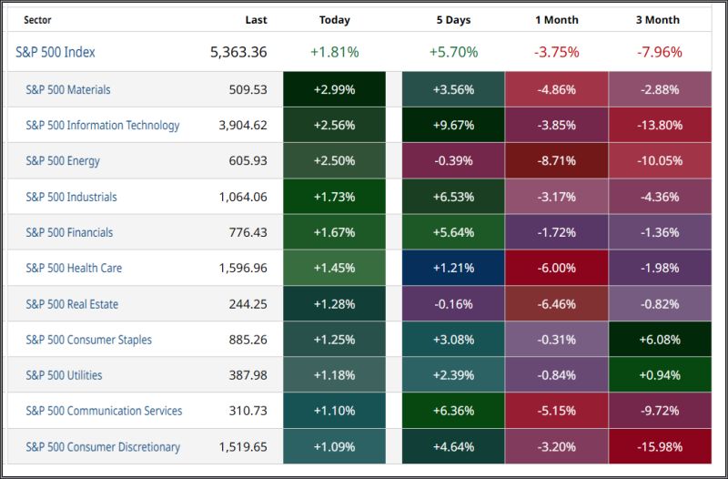Open the S&P 500 Communication Services sector link

[104, 411]
